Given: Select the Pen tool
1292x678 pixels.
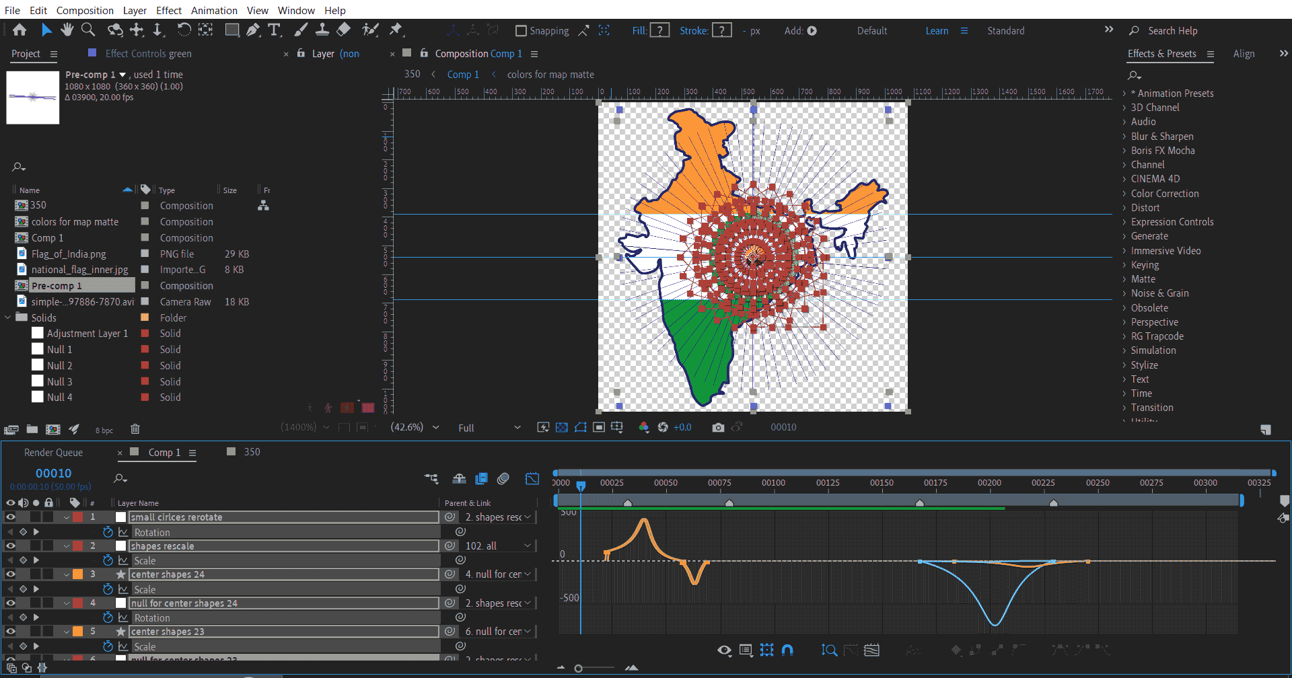Looking at the screenshot, I should pyautogui.click(x=253, y=30).
